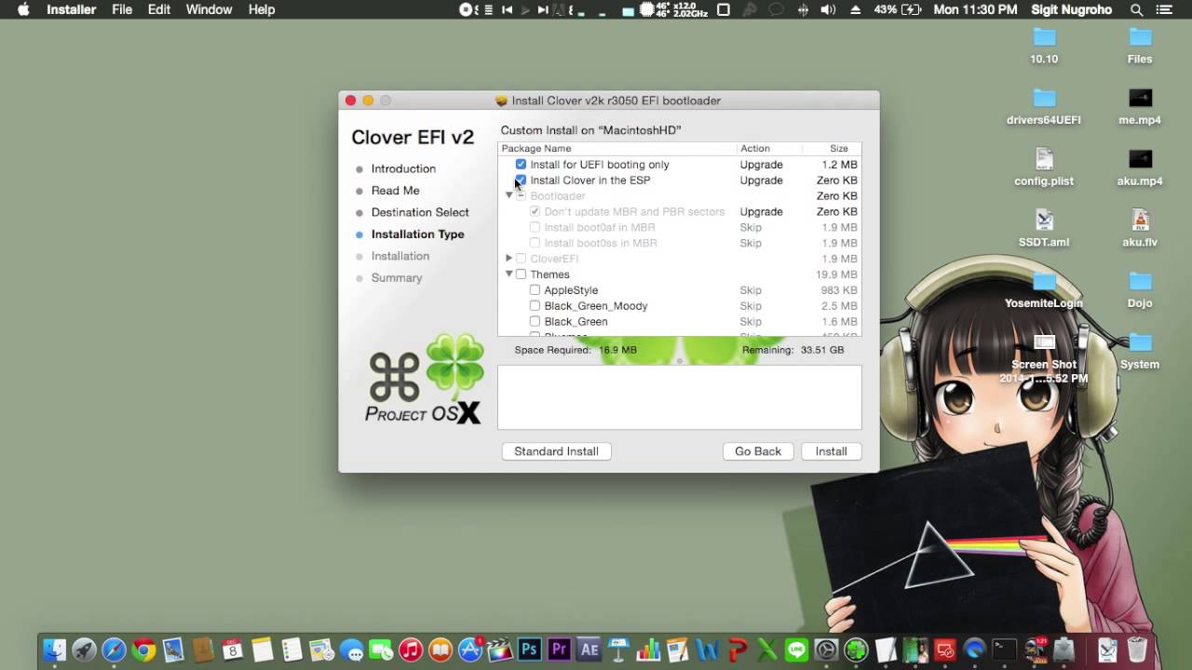The image size is (1192, 670).
Task: Open the Installer menu
Action: pos(72,9)
